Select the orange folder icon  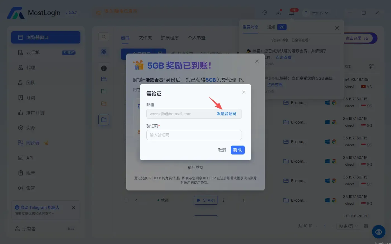[x=104, y=103]
